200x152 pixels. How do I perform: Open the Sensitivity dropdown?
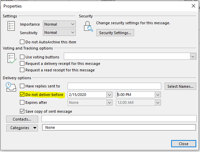click(x=59, y=32)
